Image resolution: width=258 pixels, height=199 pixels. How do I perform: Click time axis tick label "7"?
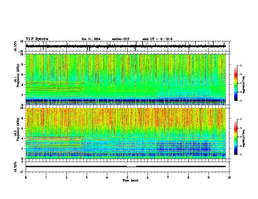(x=168, y=178)
